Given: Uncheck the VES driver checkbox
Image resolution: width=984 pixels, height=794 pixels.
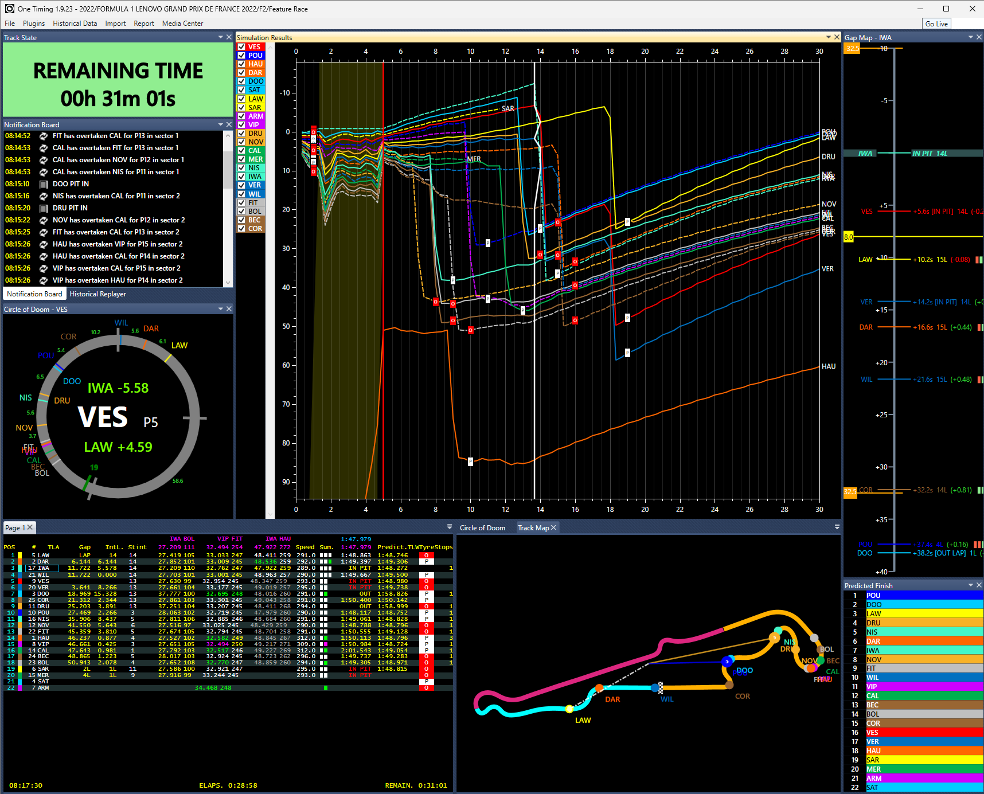Looking at the screenshot, I should [241, 47].
